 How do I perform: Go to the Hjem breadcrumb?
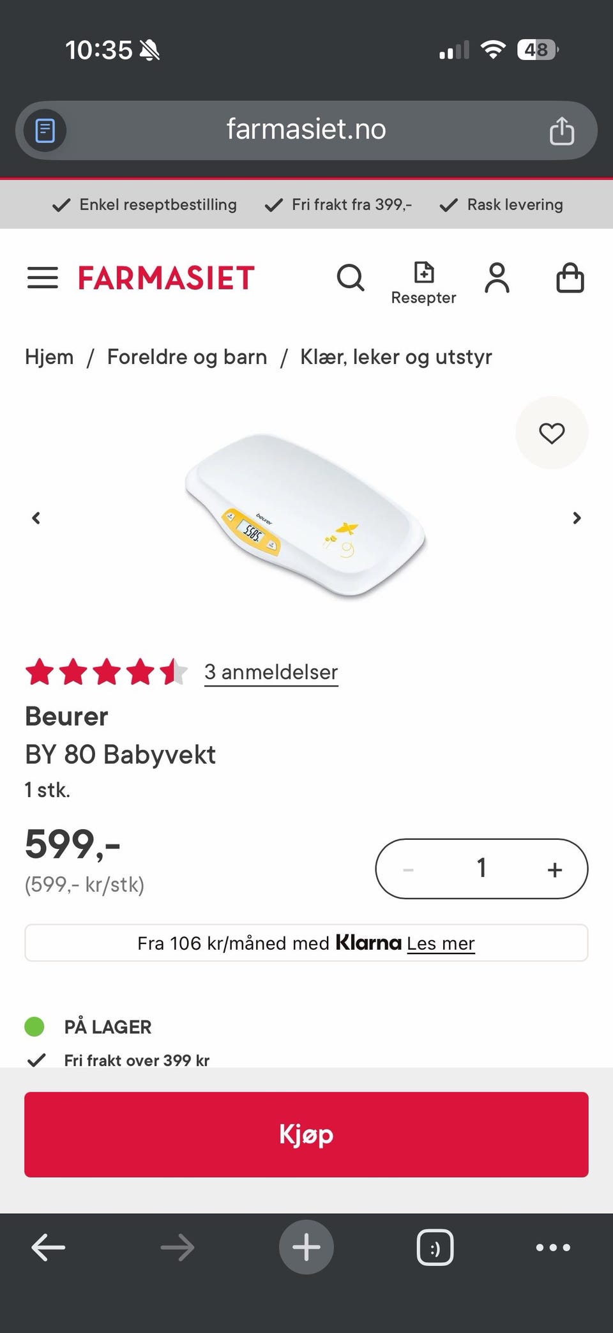(x=49, y=357)
